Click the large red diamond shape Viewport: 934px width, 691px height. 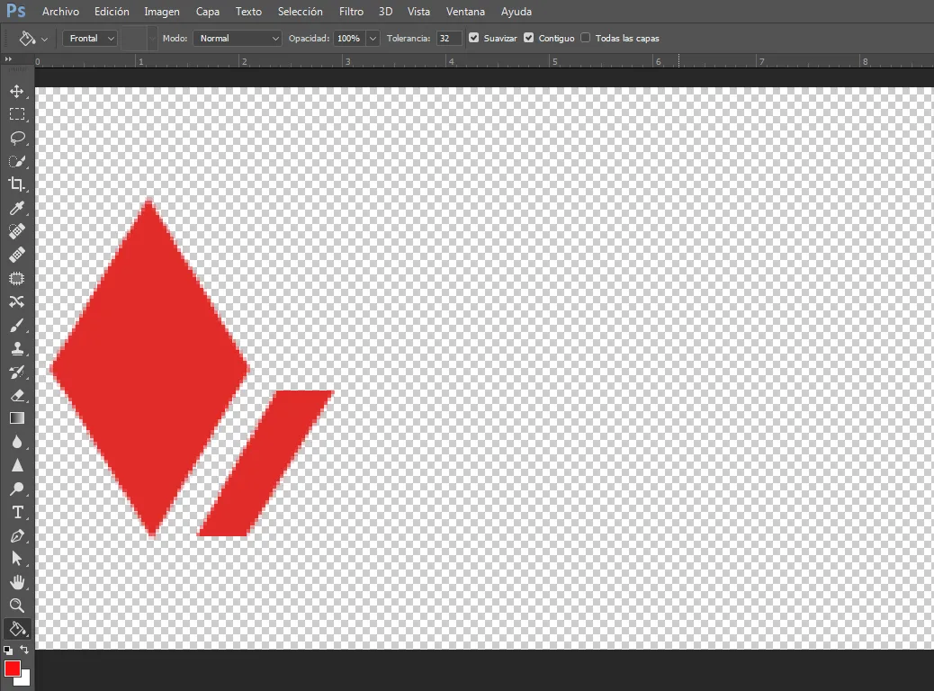(148, 368)
